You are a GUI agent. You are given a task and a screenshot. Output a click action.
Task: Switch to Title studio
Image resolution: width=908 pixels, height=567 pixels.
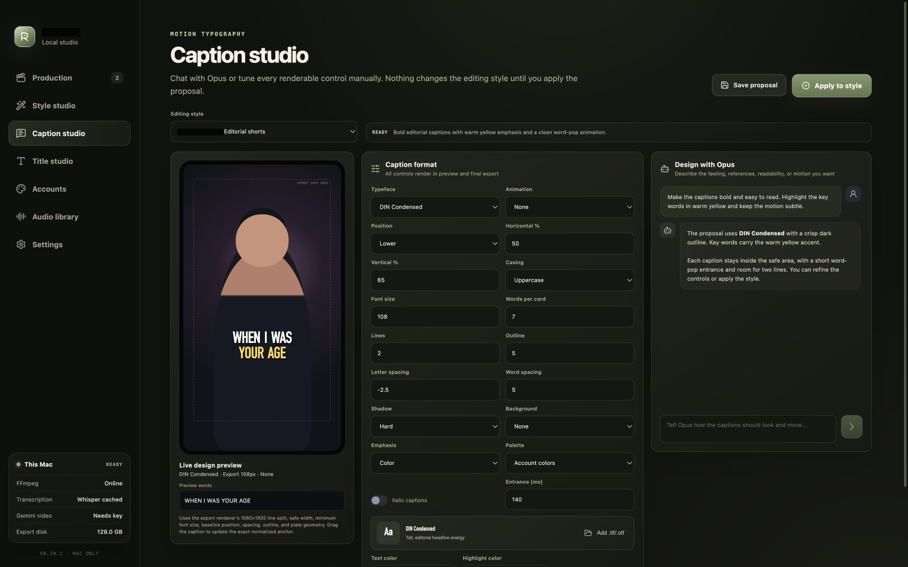(x=69, y=161)
